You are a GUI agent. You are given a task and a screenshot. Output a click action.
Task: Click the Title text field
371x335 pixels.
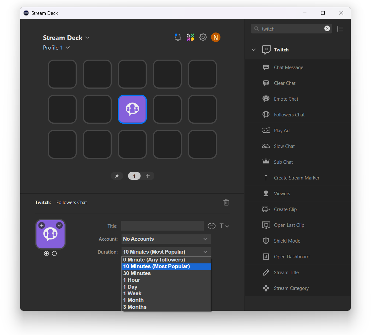pyautogui.click(x=162, y=226)
